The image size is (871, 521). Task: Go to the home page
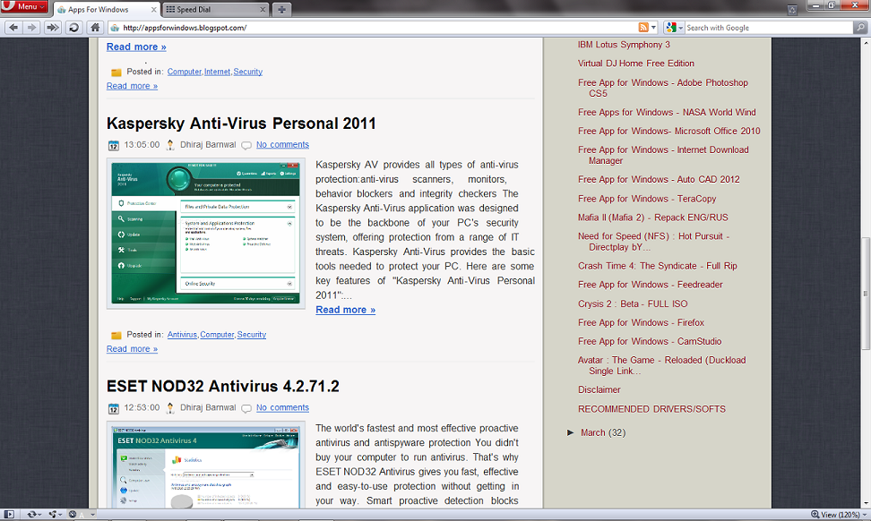pyautogui.click(x=95, y=27)
